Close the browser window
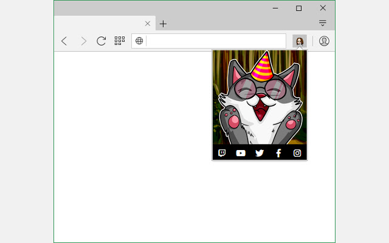Image resolution: width=389 pixels, height=243 pixels. (323, 8)
